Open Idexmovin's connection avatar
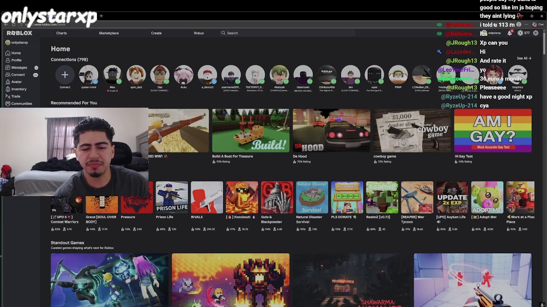The width and height of the screenshot is (547, 307). tap(303, 75)
